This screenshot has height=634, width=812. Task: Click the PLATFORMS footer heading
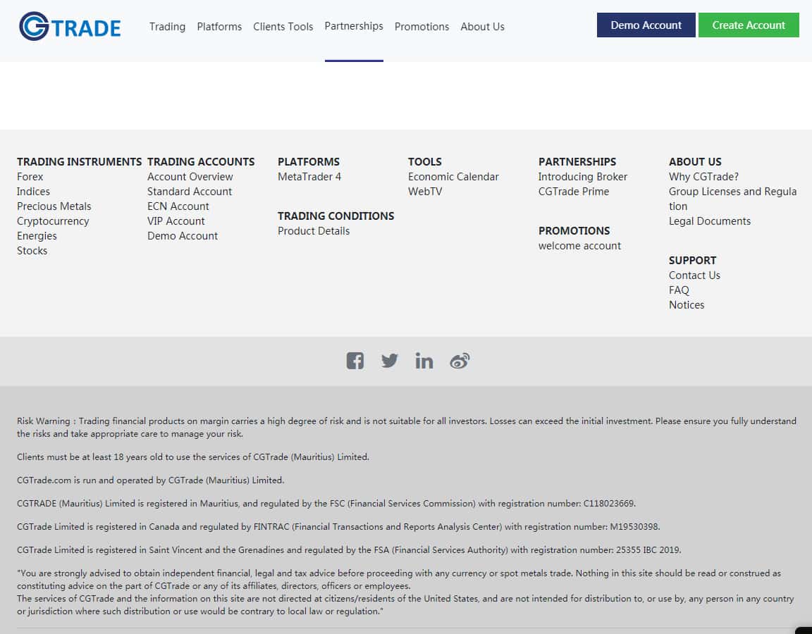pos(309,161)
